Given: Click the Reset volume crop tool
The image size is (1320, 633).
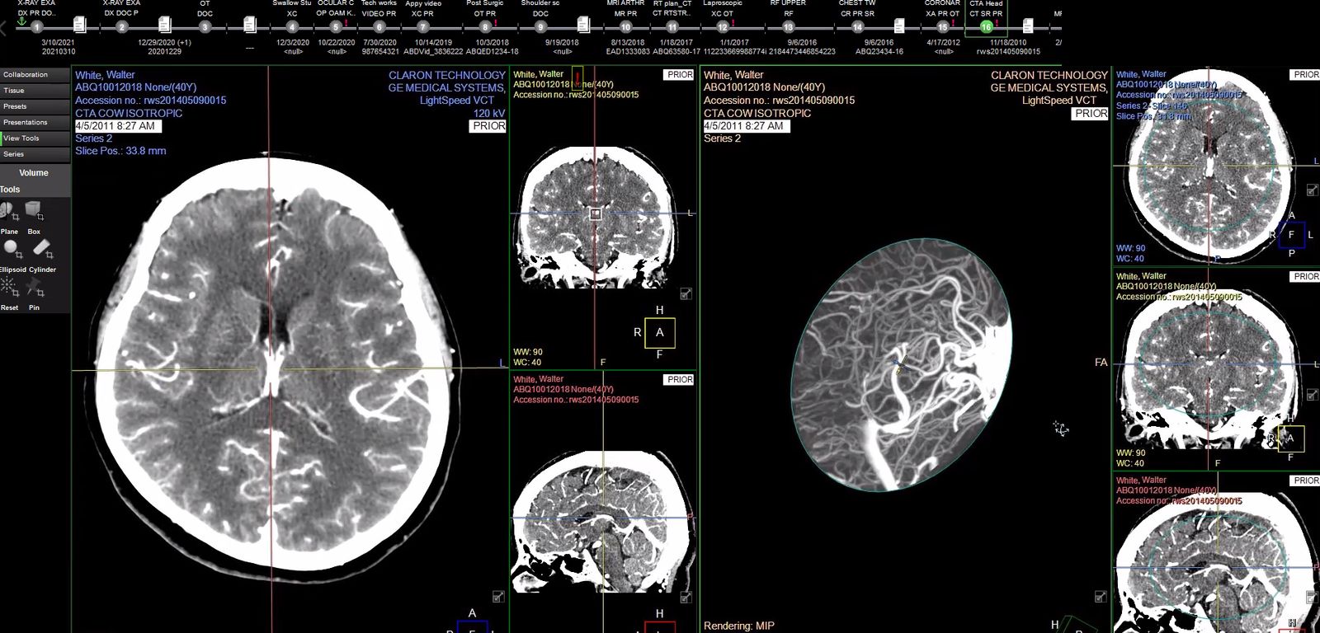Looking at the screenshot, I should click(x=9, y=288).
